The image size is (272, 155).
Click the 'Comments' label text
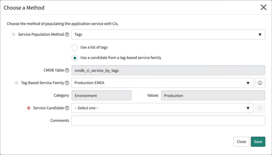60,120
